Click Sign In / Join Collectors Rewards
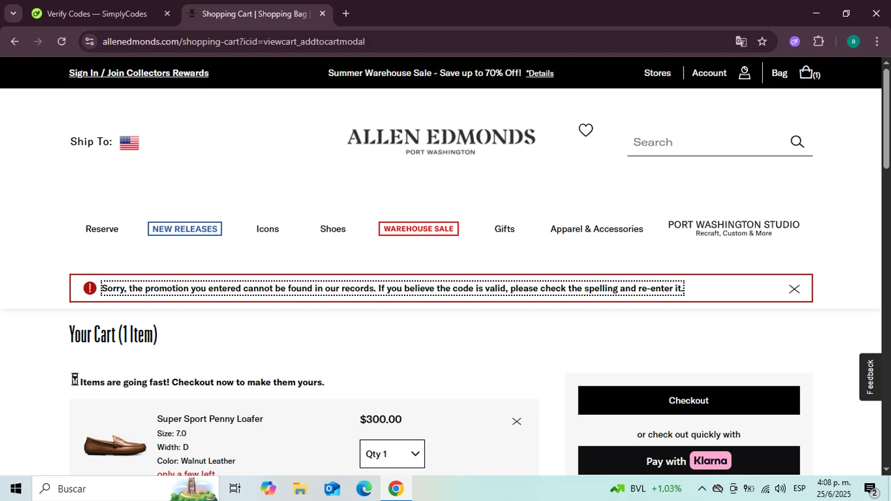 click(x=138, y=73)
